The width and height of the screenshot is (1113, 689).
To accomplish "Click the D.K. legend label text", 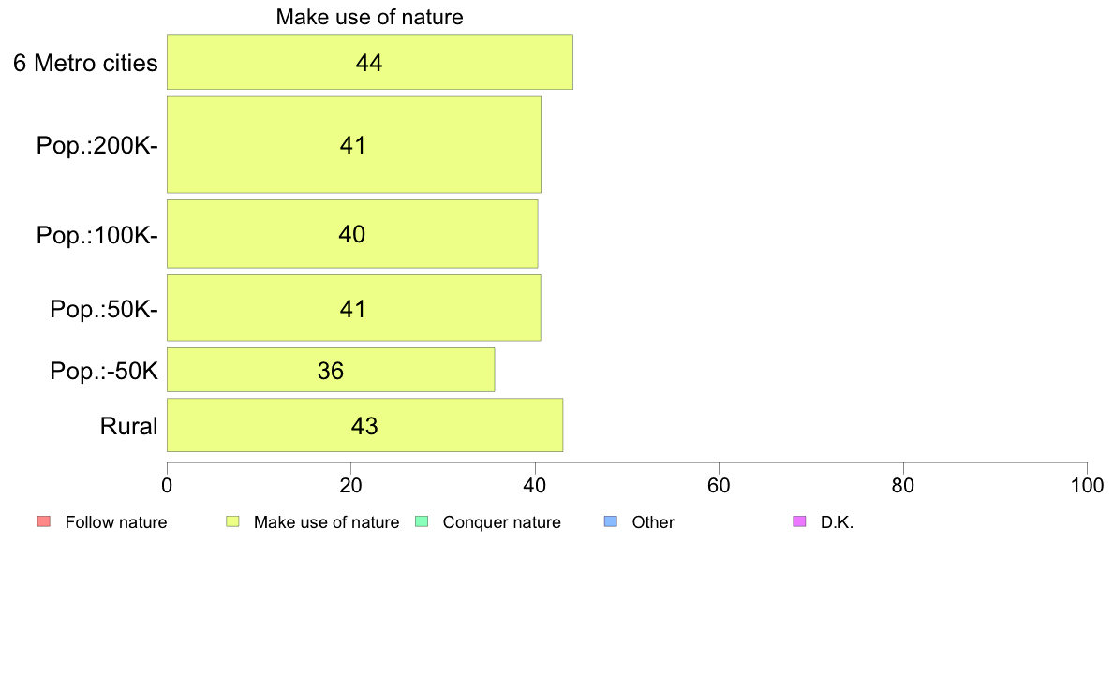I will 837,522.
